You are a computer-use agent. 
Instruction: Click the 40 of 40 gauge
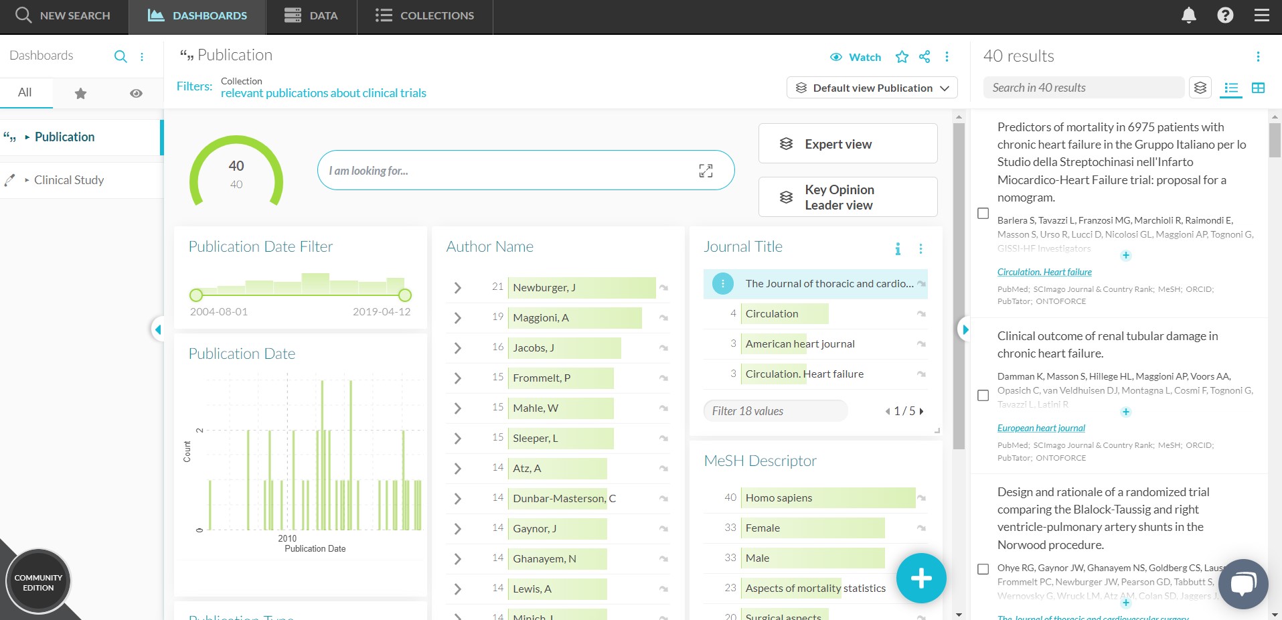(x=236, y=172)
